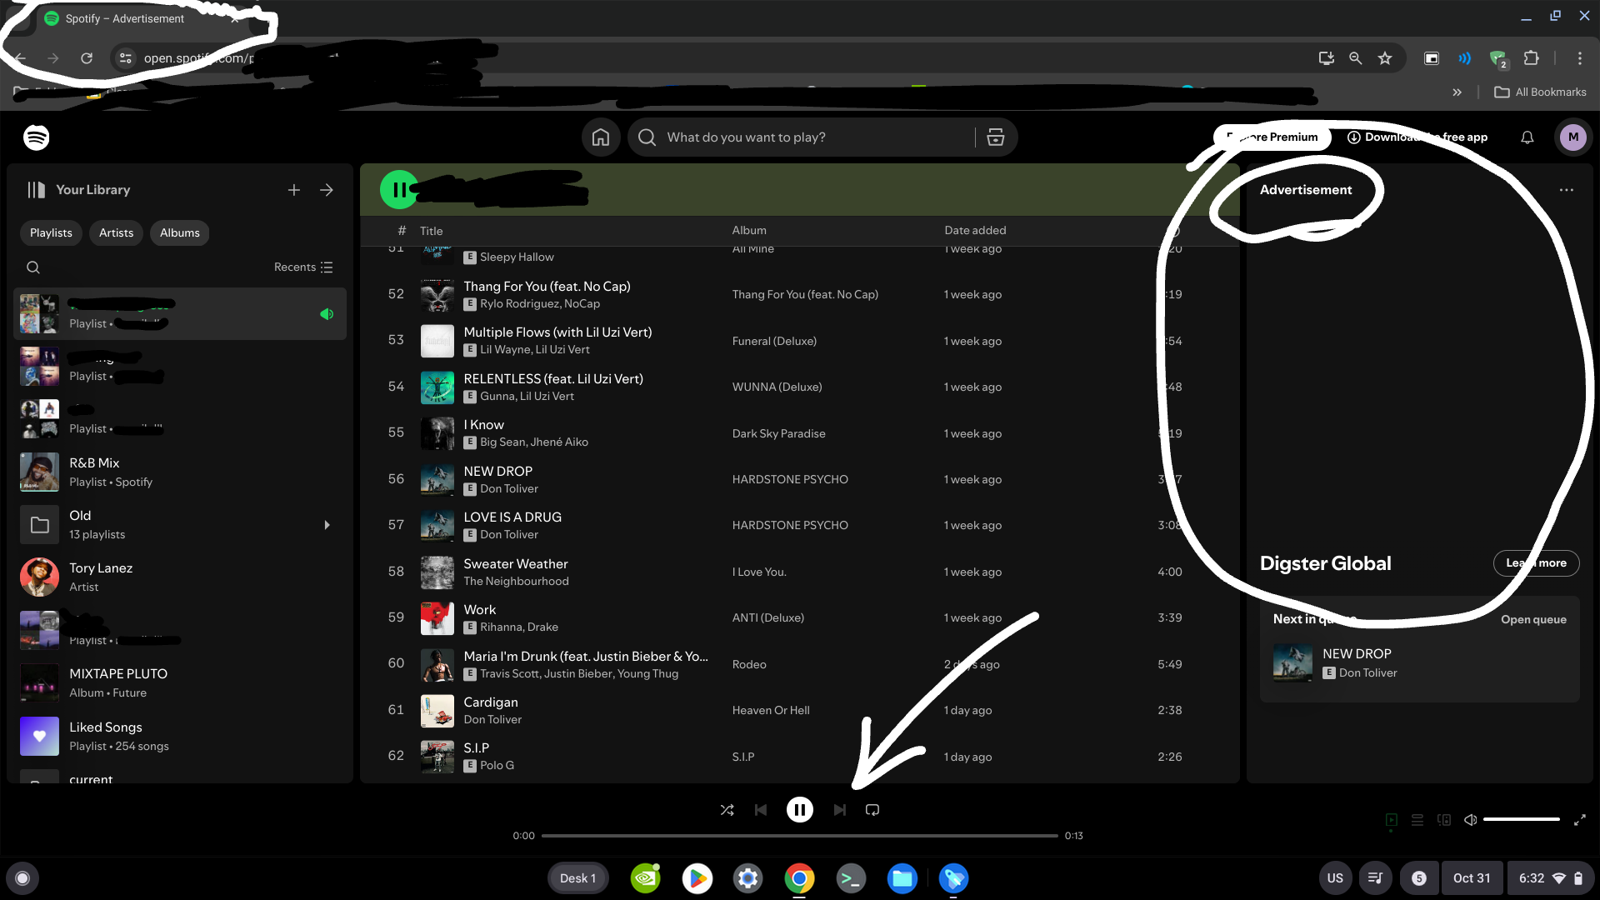Click the search magnifier icon in library
The height and width of the screenshot is (900, 1600).
[33, 267]
